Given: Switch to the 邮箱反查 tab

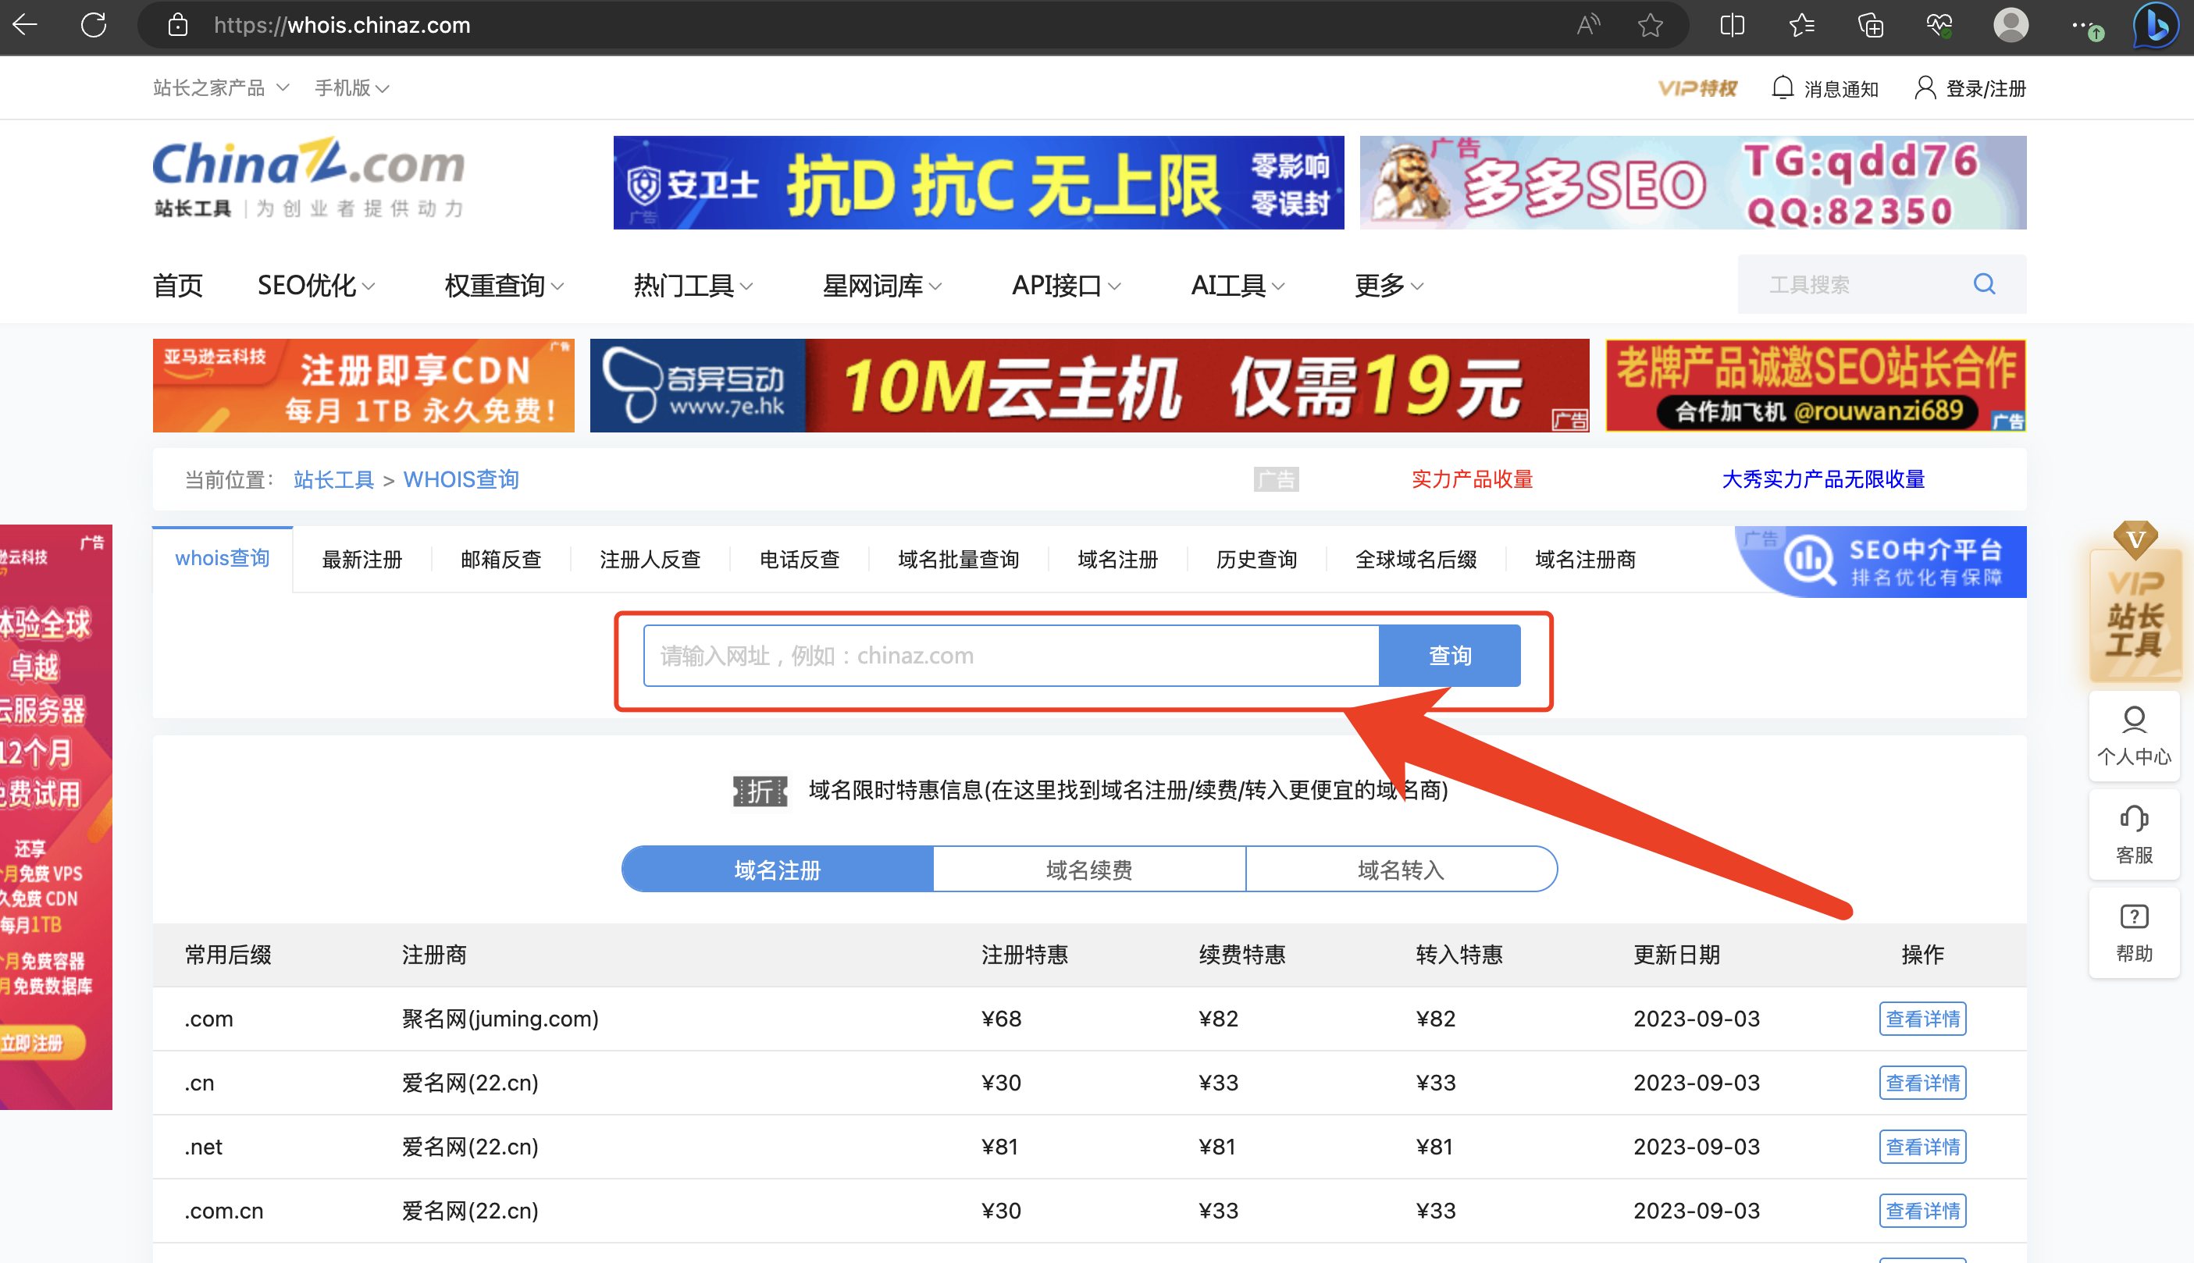Looking at the screenshot, I should (500, 560).
